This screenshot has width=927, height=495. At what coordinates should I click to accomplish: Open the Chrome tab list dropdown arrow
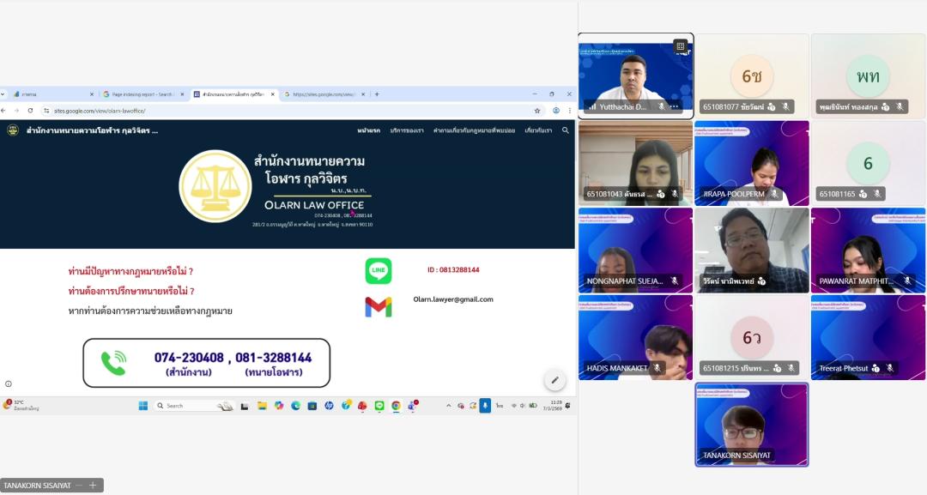5,94
